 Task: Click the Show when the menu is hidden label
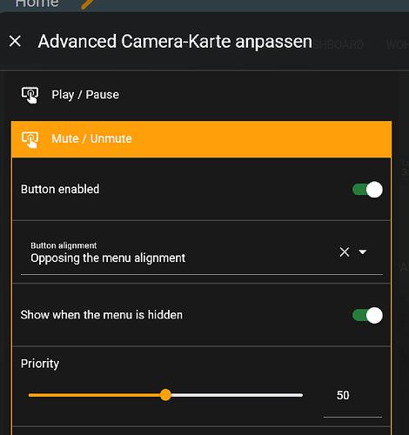click(x=102, y=315)
